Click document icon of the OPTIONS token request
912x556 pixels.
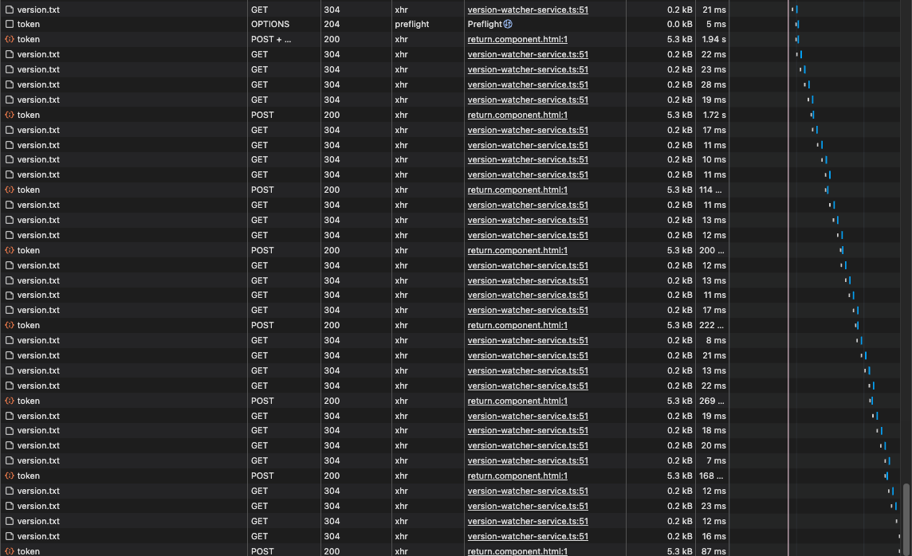[10, 25]
